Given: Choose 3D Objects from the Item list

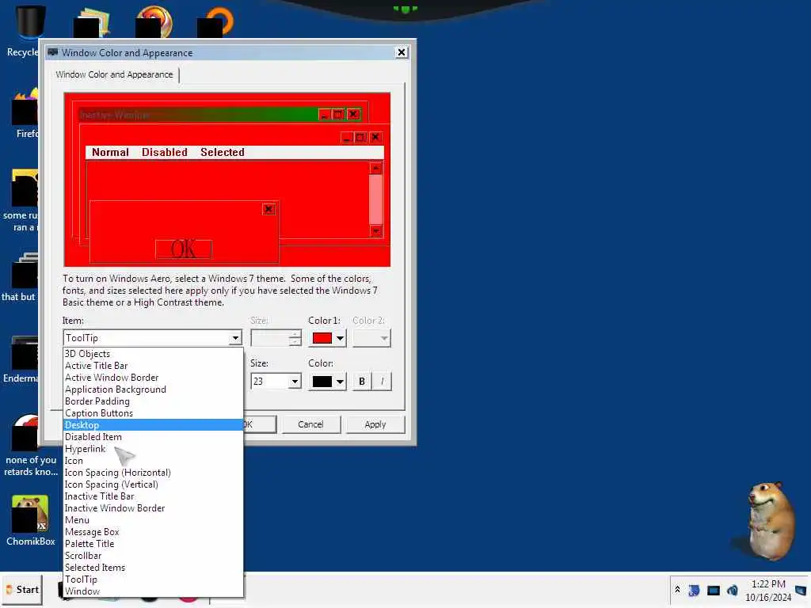Looking at the screenshot, I should coord(153,354).
